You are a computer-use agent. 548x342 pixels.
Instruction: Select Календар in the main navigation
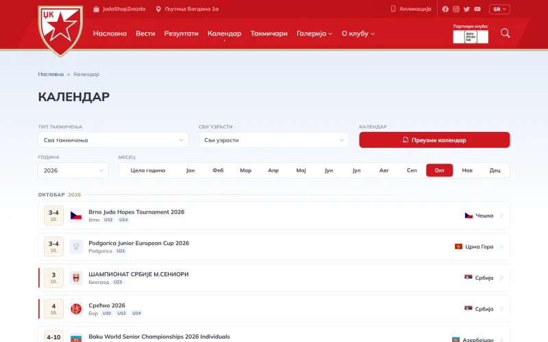tap(225, 34)
